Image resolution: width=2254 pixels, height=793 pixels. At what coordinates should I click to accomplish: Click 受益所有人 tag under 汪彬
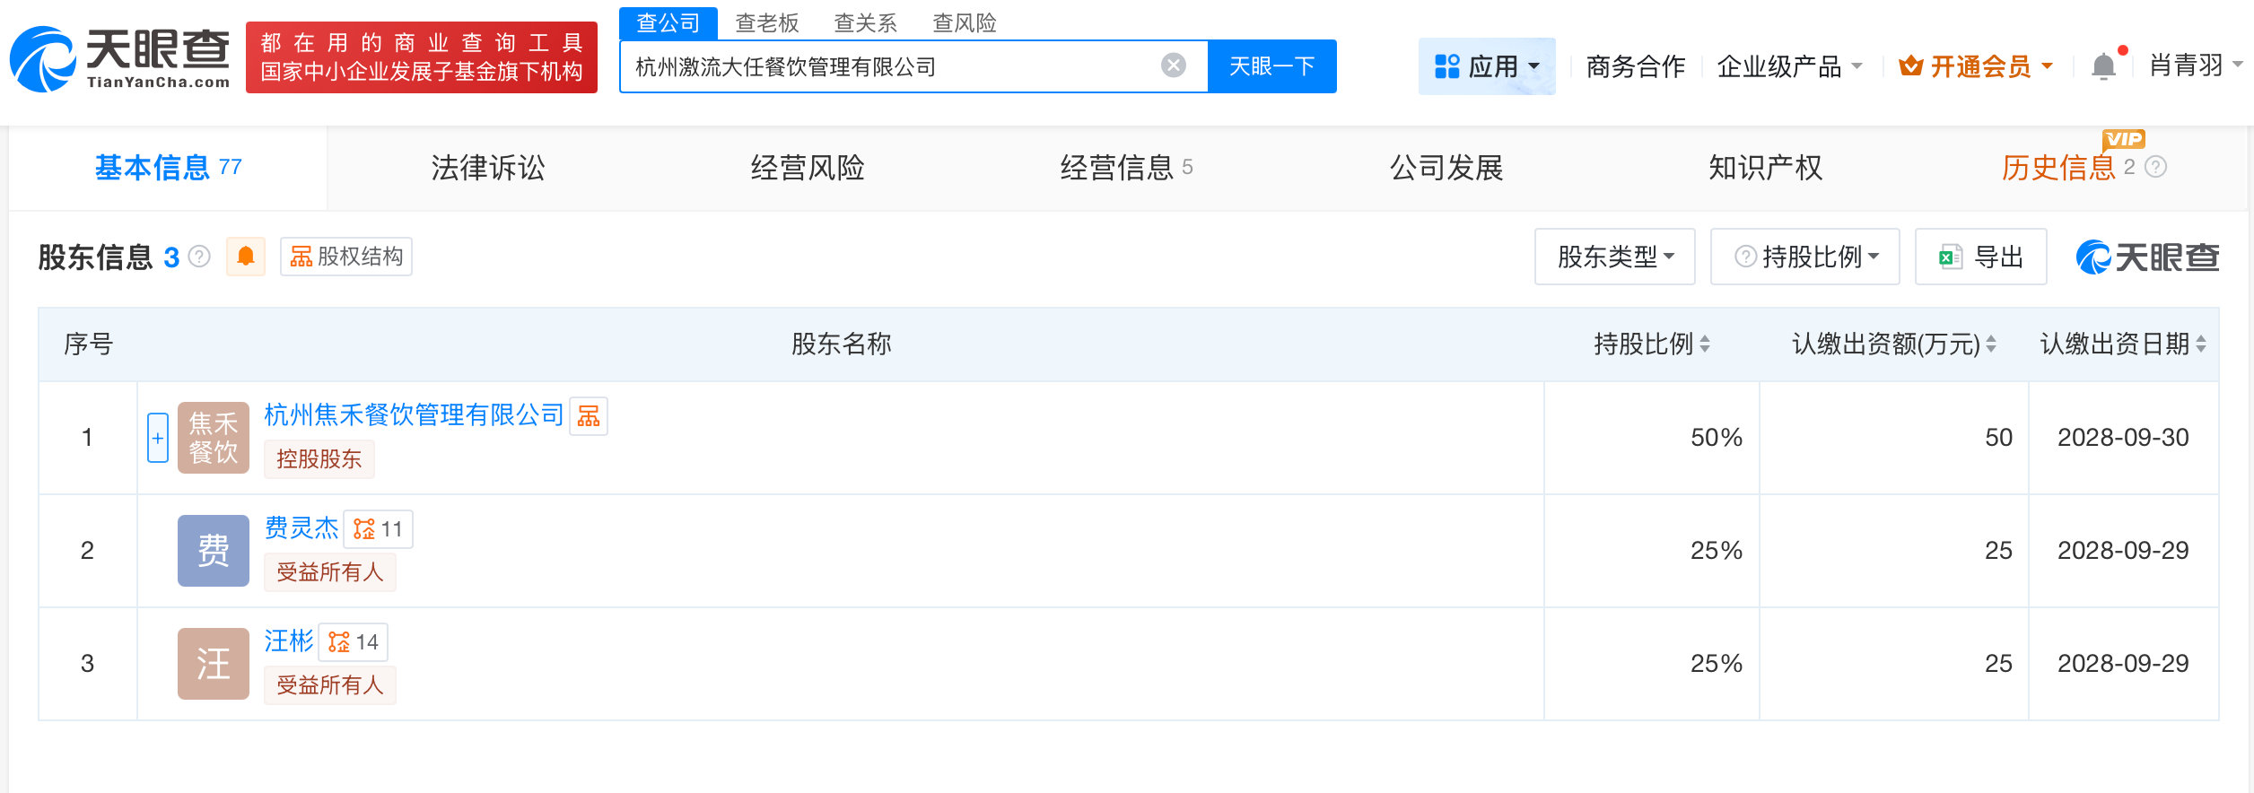click(330, 685)
